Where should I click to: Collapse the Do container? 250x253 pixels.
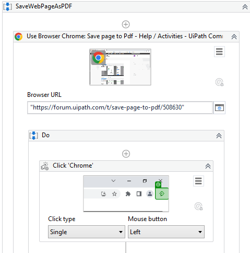pyautogui.click(x=219, y=136)
